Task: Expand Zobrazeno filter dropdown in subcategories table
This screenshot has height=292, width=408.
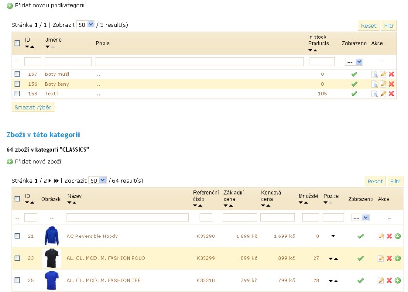Action: pyautogui.click(x=354, y=62)
